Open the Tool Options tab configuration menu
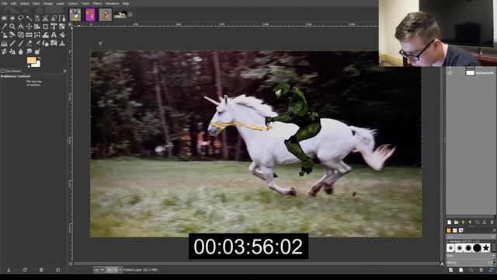Image resolution: width=497 pixels, height=280 pixels. click(x=65, y=71)
